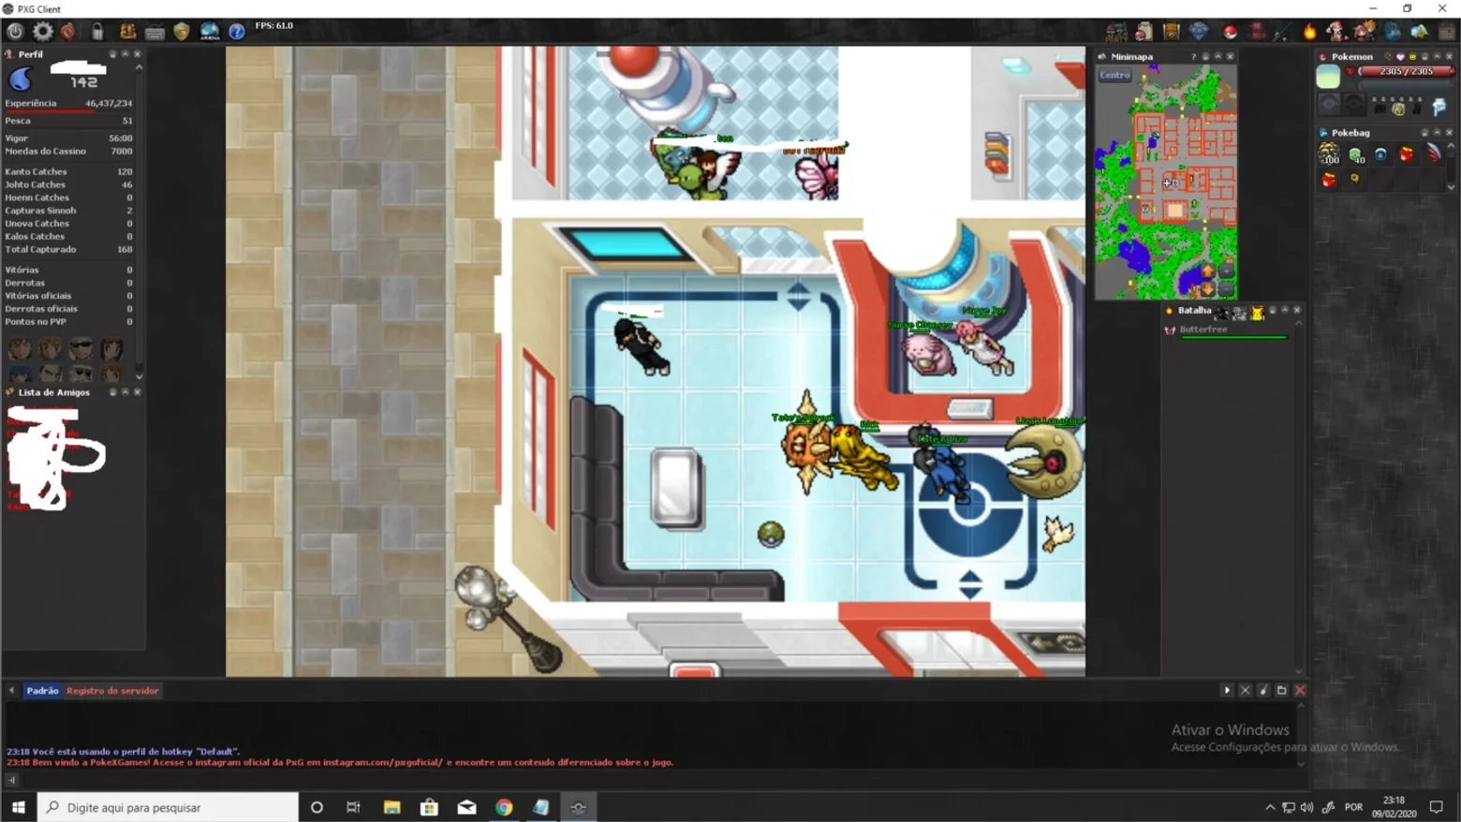Click the chat tabs left arrow
The width and height of the screenshot is (1461, 822).
(12, 691)
